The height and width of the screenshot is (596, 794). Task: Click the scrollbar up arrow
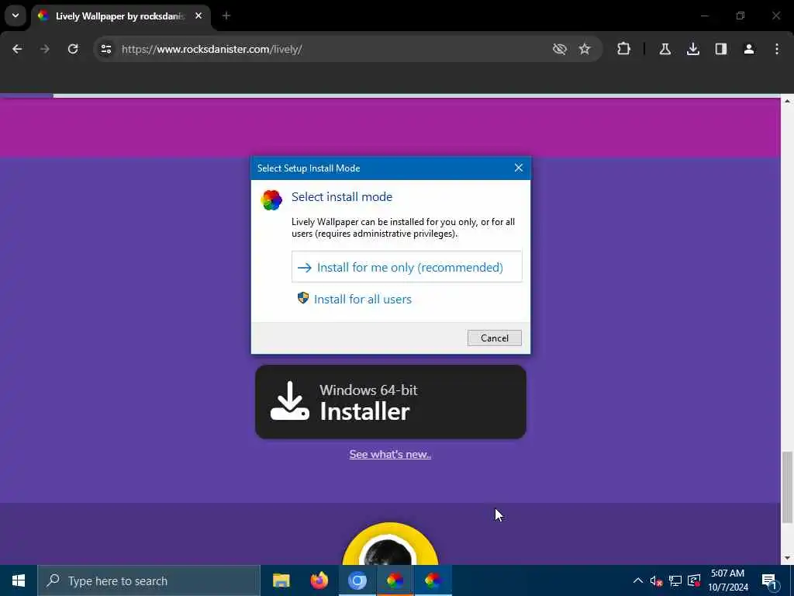click(x=787, y=102)
